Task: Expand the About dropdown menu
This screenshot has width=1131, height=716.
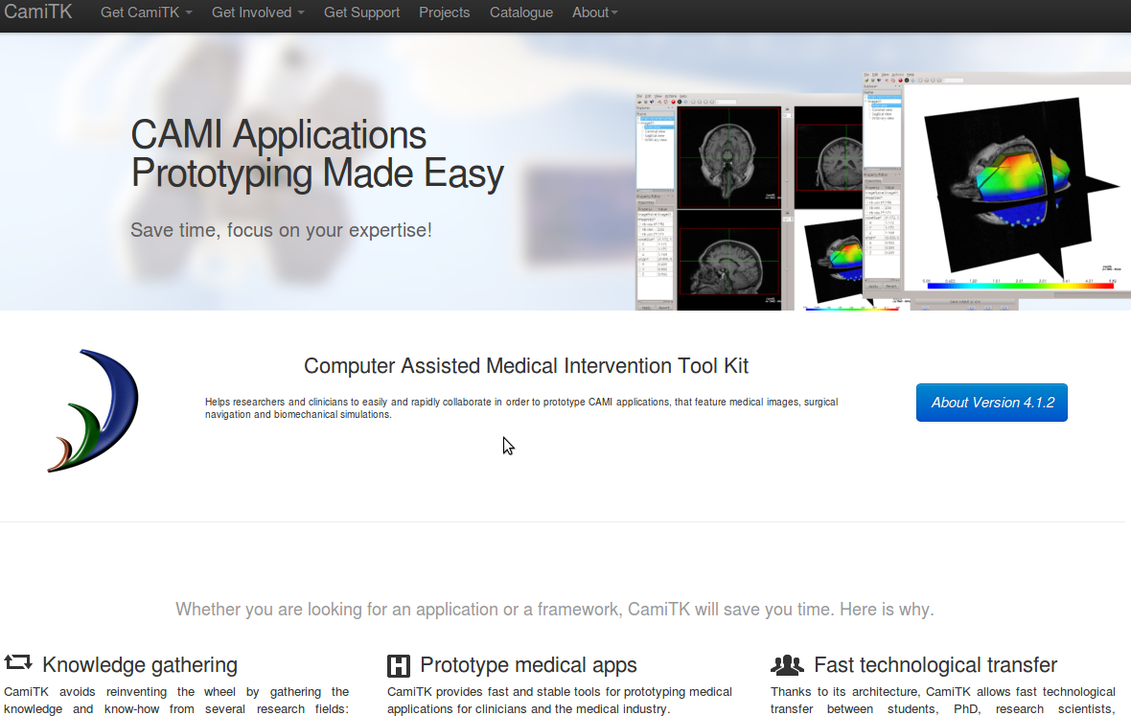Action: coord(595,12)
